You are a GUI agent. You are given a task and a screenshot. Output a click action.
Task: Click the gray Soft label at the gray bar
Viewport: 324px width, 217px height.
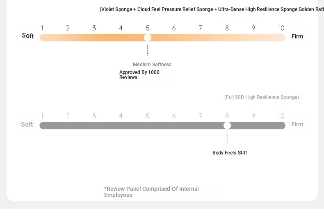click(x=27, y=124)
